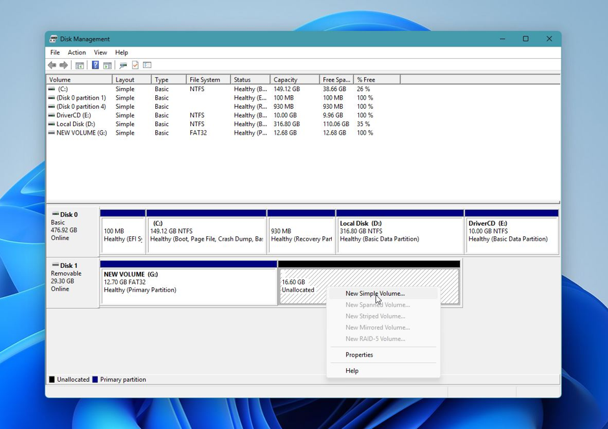Maximize the Disk Management window
This screenshot has height=429, width=608.
pyautogui.click(x=526, y=39)
